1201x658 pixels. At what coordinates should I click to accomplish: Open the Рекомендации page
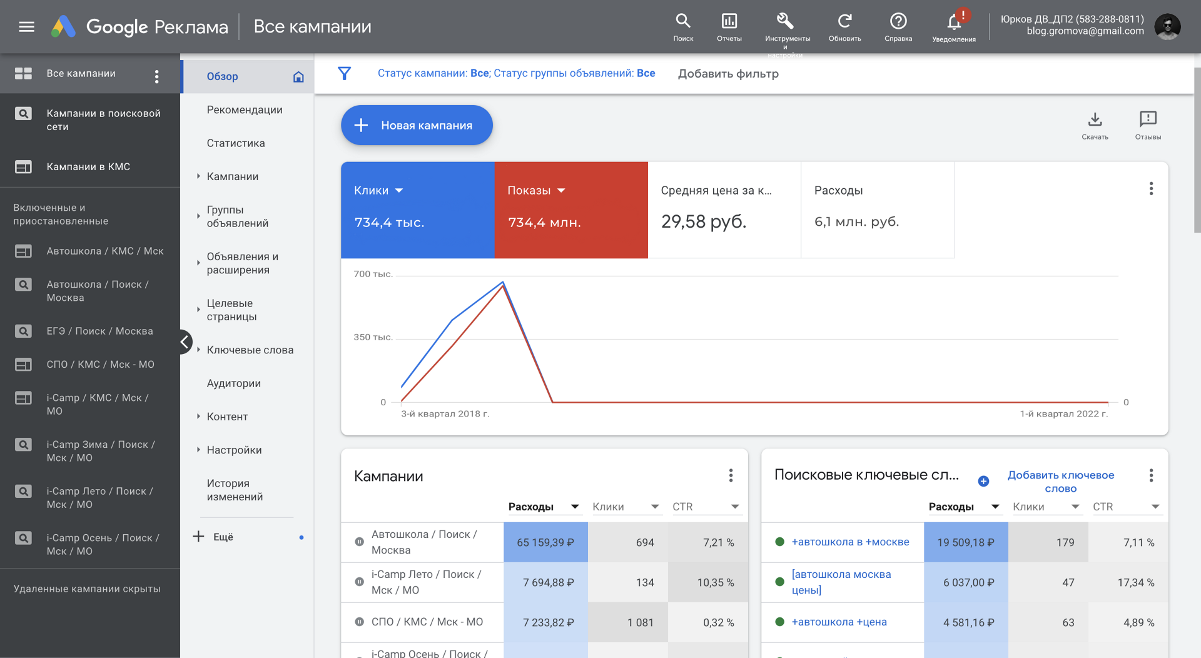245,109
